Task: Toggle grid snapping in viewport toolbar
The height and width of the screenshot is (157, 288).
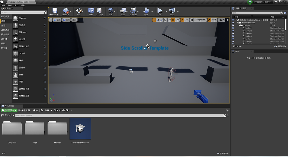Action: (173, 20)
